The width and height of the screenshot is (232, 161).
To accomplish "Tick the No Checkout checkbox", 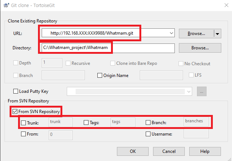I will tap(181, 64).
